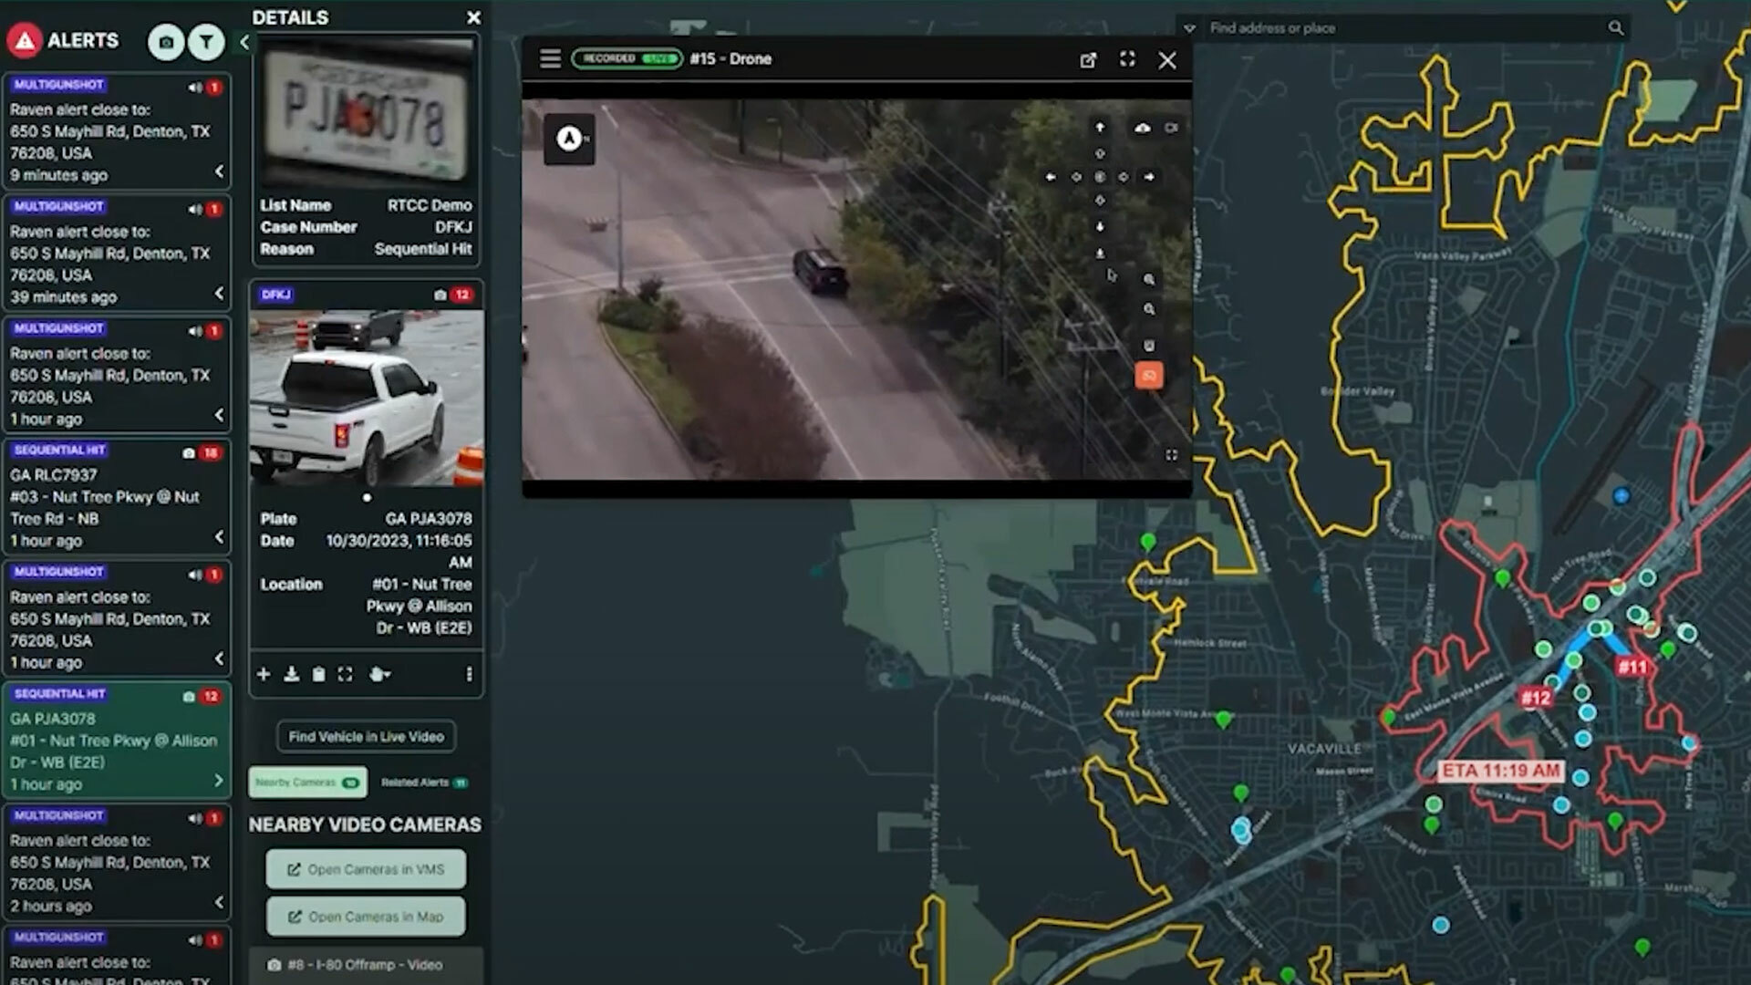Copy plate details with clipboard icon
Image resolution: width=1751 pixels, height=985 pixels.
point(318,674)
